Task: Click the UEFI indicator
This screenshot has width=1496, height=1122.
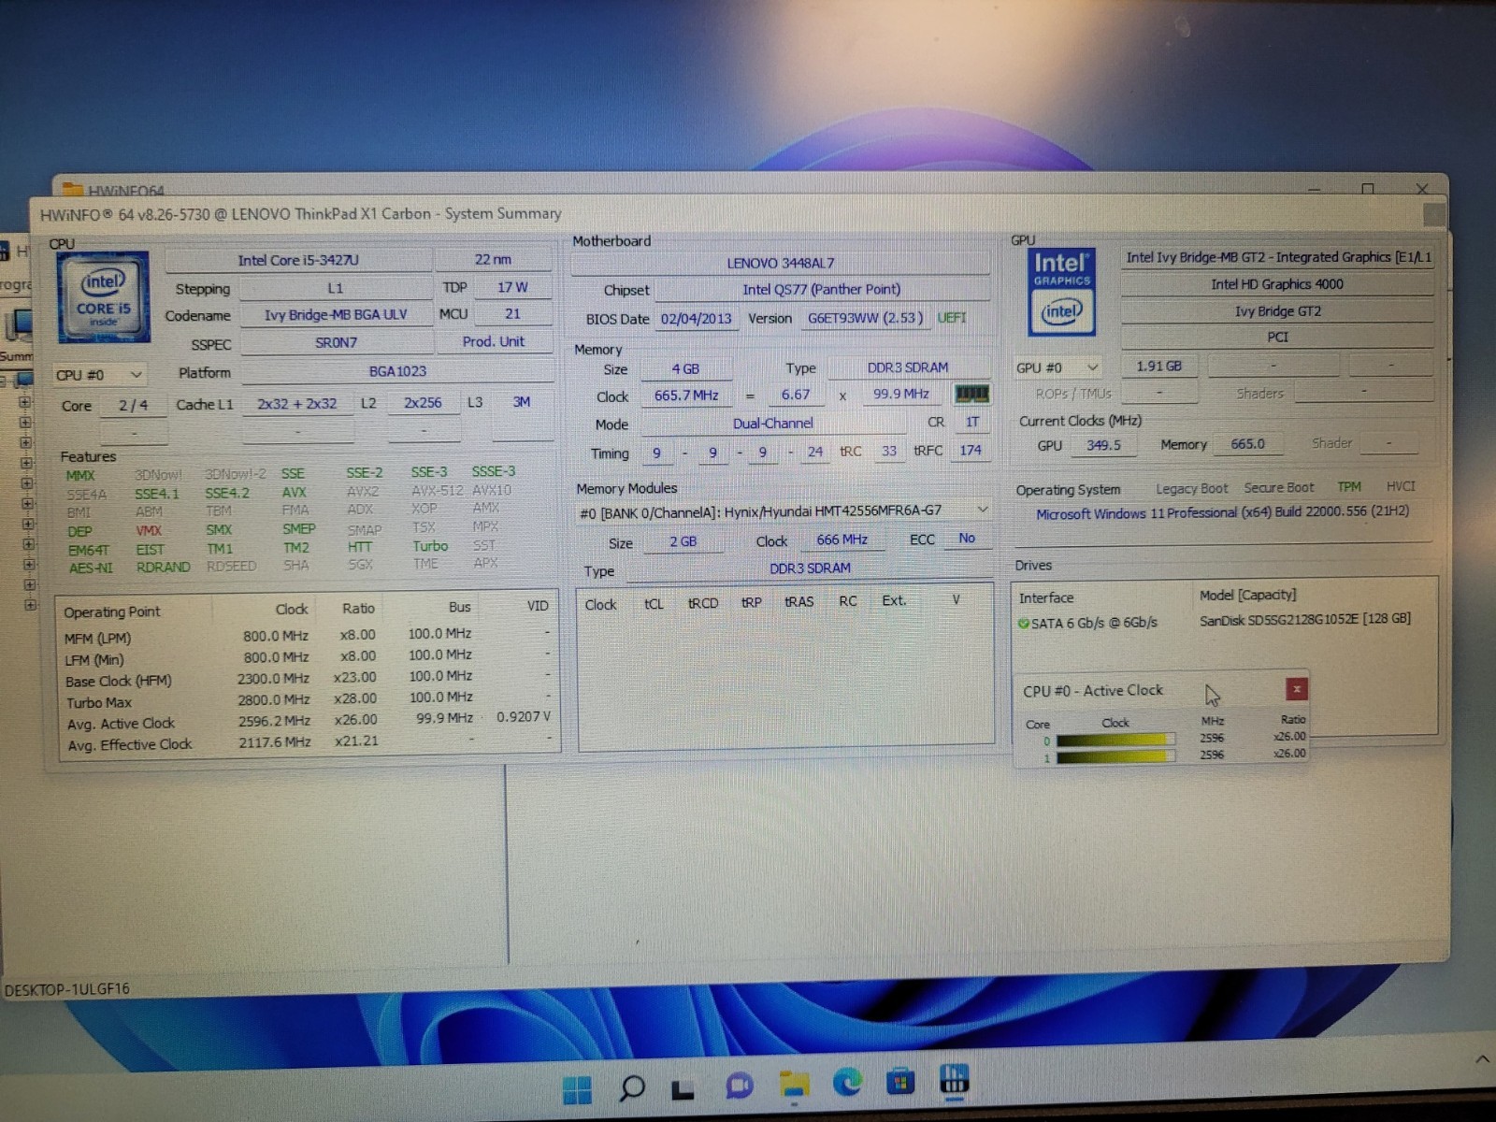Action: click(952, 317)
